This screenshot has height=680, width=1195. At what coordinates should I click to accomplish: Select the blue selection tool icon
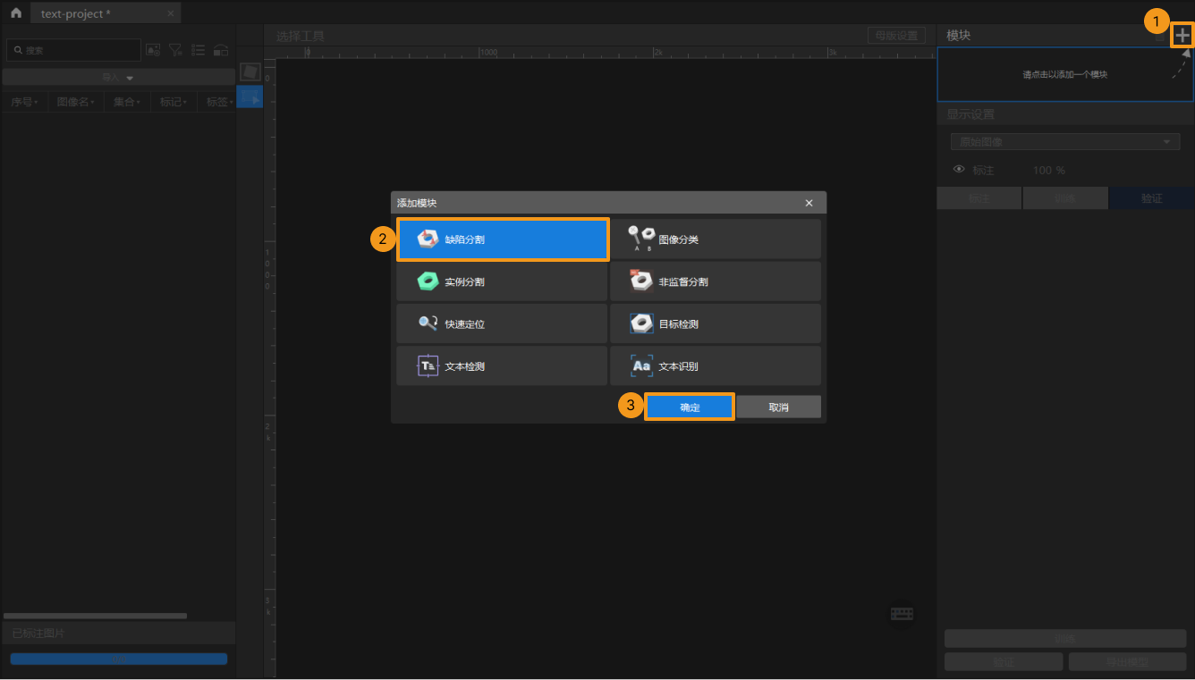pos(250,96)
